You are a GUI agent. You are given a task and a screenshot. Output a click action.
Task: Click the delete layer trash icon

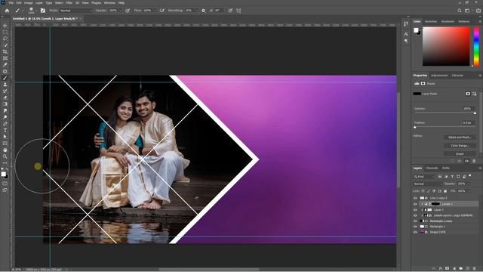[x=474, y=269]
